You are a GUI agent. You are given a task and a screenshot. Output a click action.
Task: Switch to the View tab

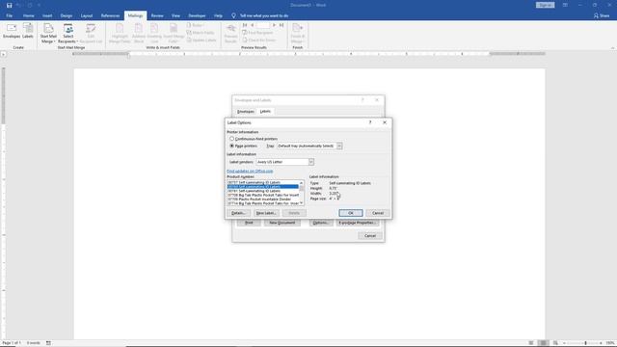[x=175, y=15]
